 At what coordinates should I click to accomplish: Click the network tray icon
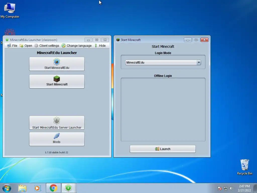(226, 188)
